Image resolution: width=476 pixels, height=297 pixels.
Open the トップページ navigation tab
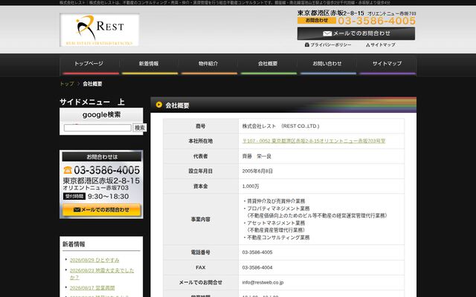point(89,65)
